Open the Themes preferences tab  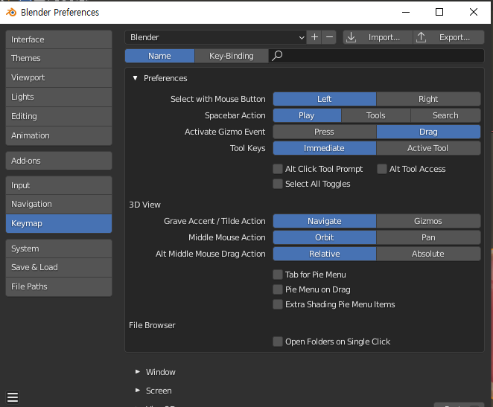click(59, 59)
